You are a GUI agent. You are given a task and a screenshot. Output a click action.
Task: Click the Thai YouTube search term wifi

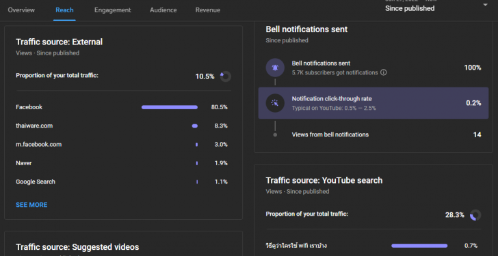click(296, 246)
